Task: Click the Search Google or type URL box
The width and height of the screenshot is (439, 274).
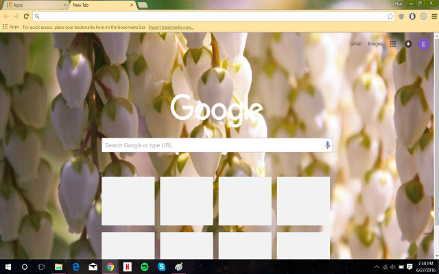Action: point(217,145)
